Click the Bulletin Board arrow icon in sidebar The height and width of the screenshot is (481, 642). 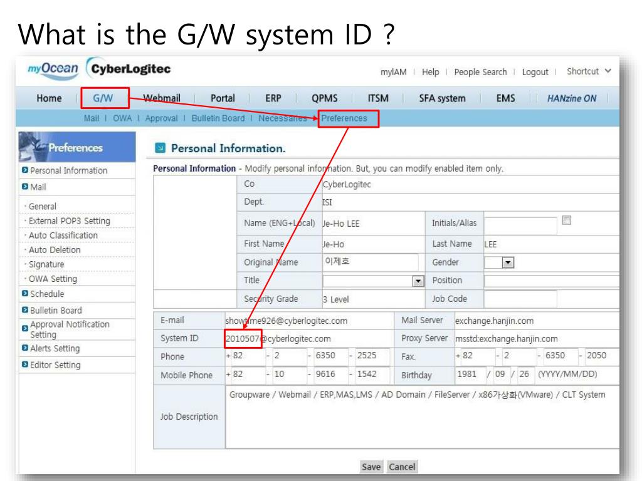(x=25, y=309)
